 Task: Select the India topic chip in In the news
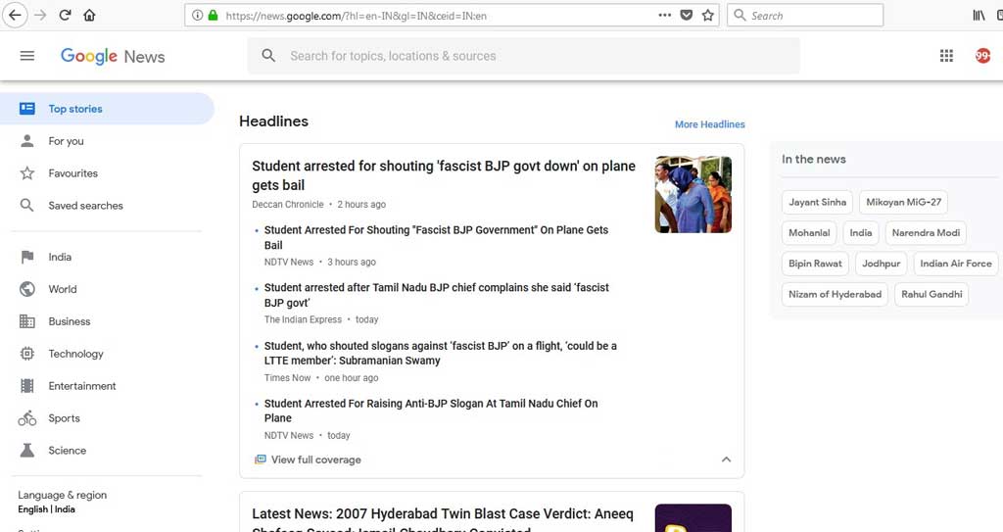(860, 233)
